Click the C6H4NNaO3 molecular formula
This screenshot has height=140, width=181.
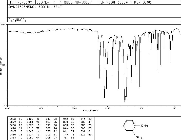17,20
